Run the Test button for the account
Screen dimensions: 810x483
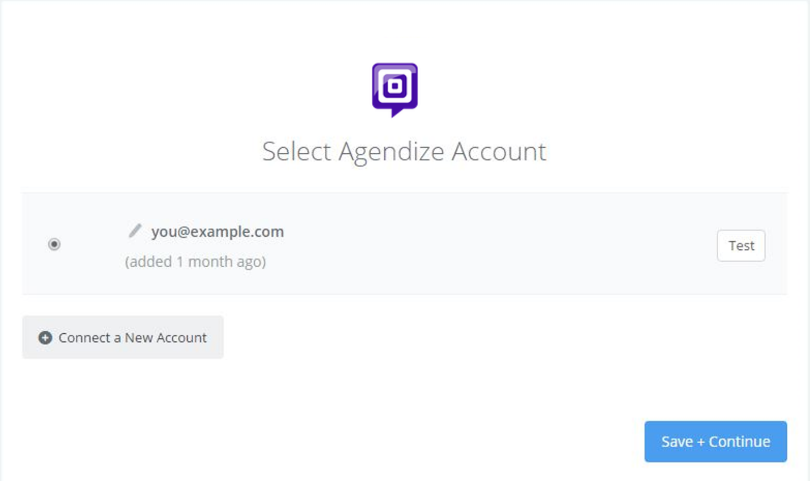741,246
